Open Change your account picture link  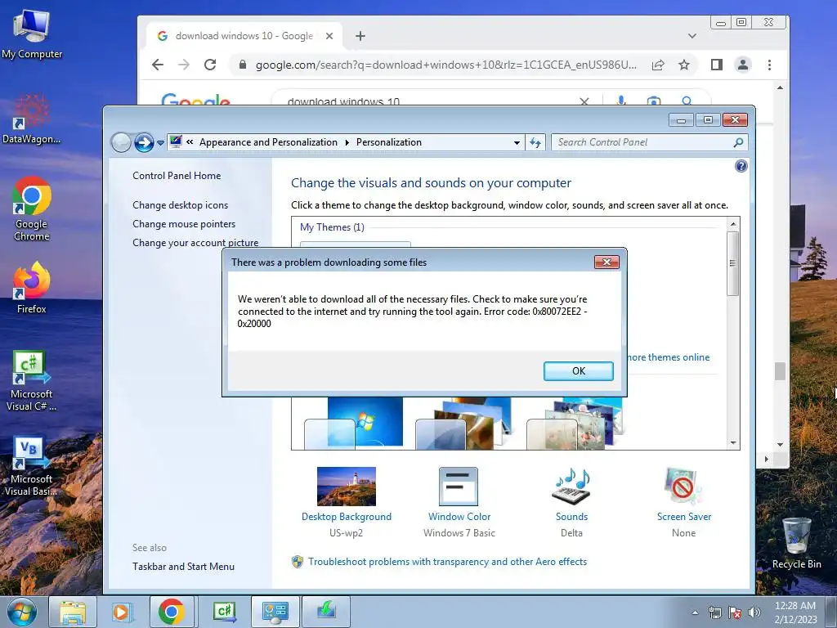point(195,242)
